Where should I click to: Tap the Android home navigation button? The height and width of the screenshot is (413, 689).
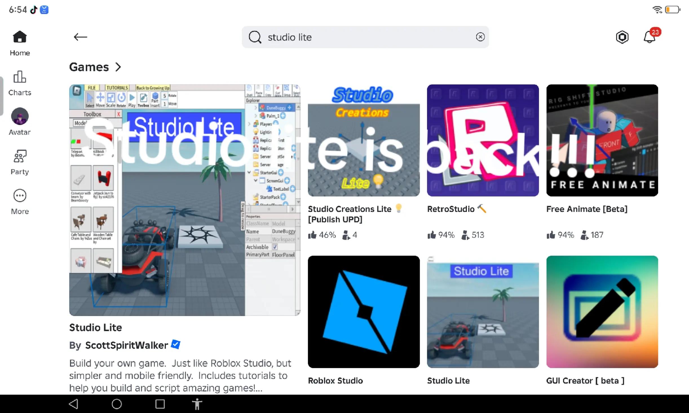pos(117,404)
